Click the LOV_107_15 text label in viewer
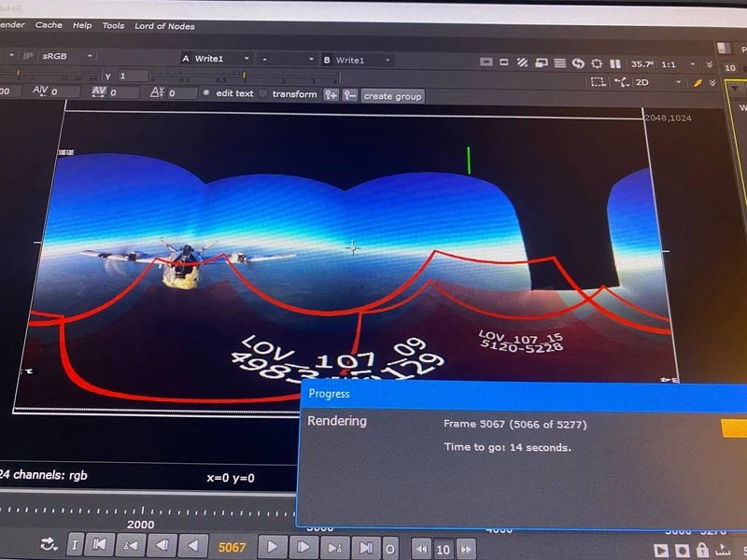The image size is (747, 560). [521, 337]
